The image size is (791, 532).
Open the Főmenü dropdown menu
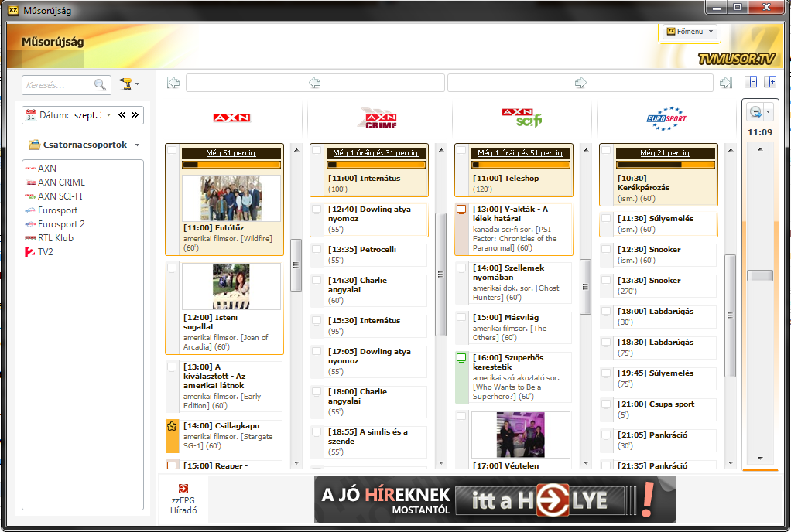[x=690, y=32]
